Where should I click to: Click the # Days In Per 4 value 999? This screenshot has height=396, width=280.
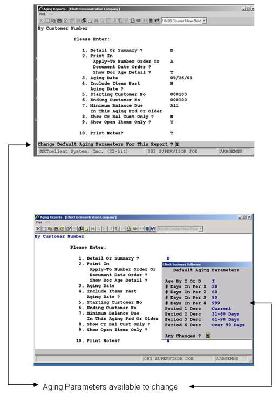pos(216,303)
